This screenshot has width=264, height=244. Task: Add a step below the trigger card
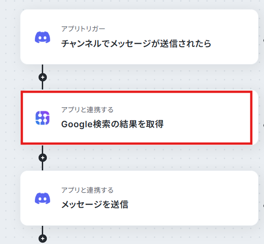coord(43,77)
